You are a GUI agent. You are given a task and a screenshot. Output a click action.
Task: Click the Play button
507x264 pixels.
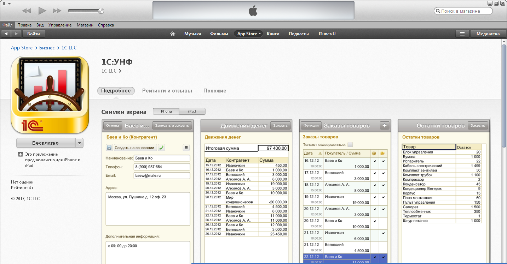[42, 11]
